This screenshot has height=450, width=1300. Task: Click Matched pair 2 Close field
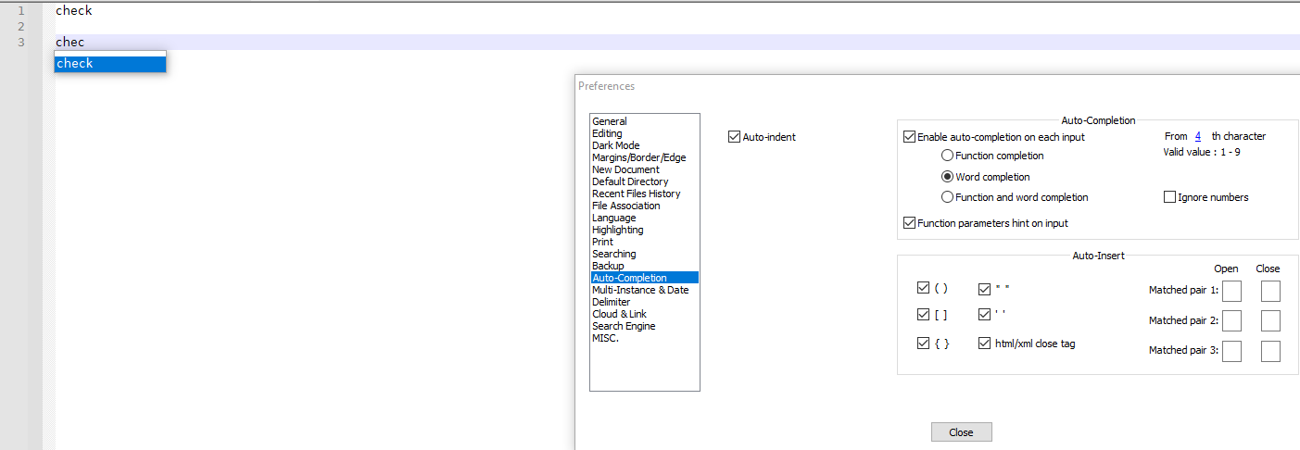click(1270, 321)
